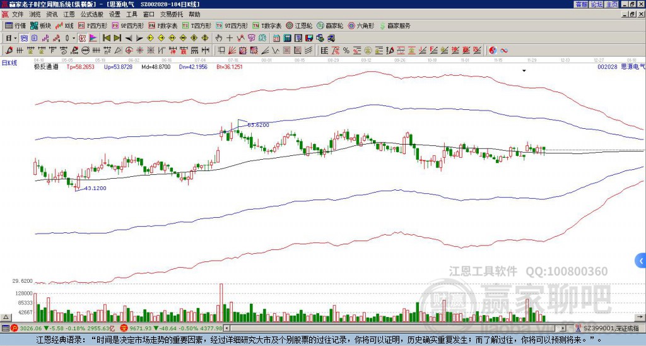Click the 极反通道 indicator name
Image resolution: width=646 pixels, height=346 pixels.
pos(46,67)
